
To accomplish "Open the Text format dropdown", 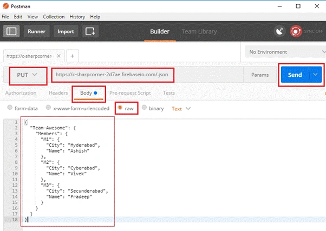I will click(181, 109).
